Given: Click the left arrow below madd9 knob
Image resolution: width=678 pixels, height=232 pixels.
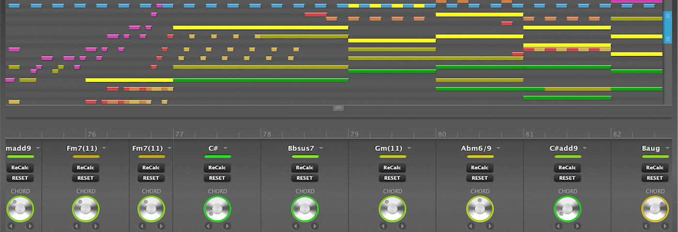Looking at the screenshot, I should (x=11, y=226).
